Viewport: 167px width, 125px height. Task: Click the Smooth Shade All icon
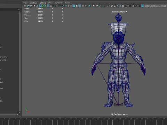(74, 6)
